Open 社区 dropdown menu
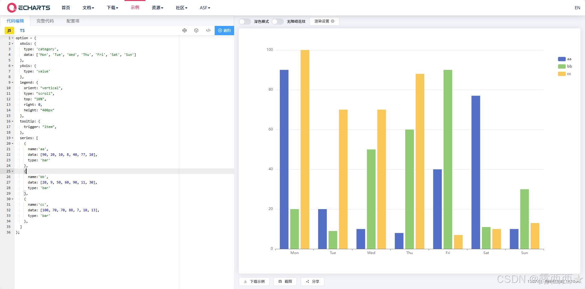Viewport: 585px width, 289px height. click(x=182, y=8)
